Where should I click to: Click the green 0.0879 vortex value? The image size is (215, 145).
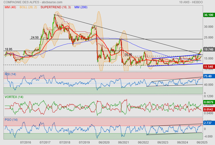tap(208, 102)
